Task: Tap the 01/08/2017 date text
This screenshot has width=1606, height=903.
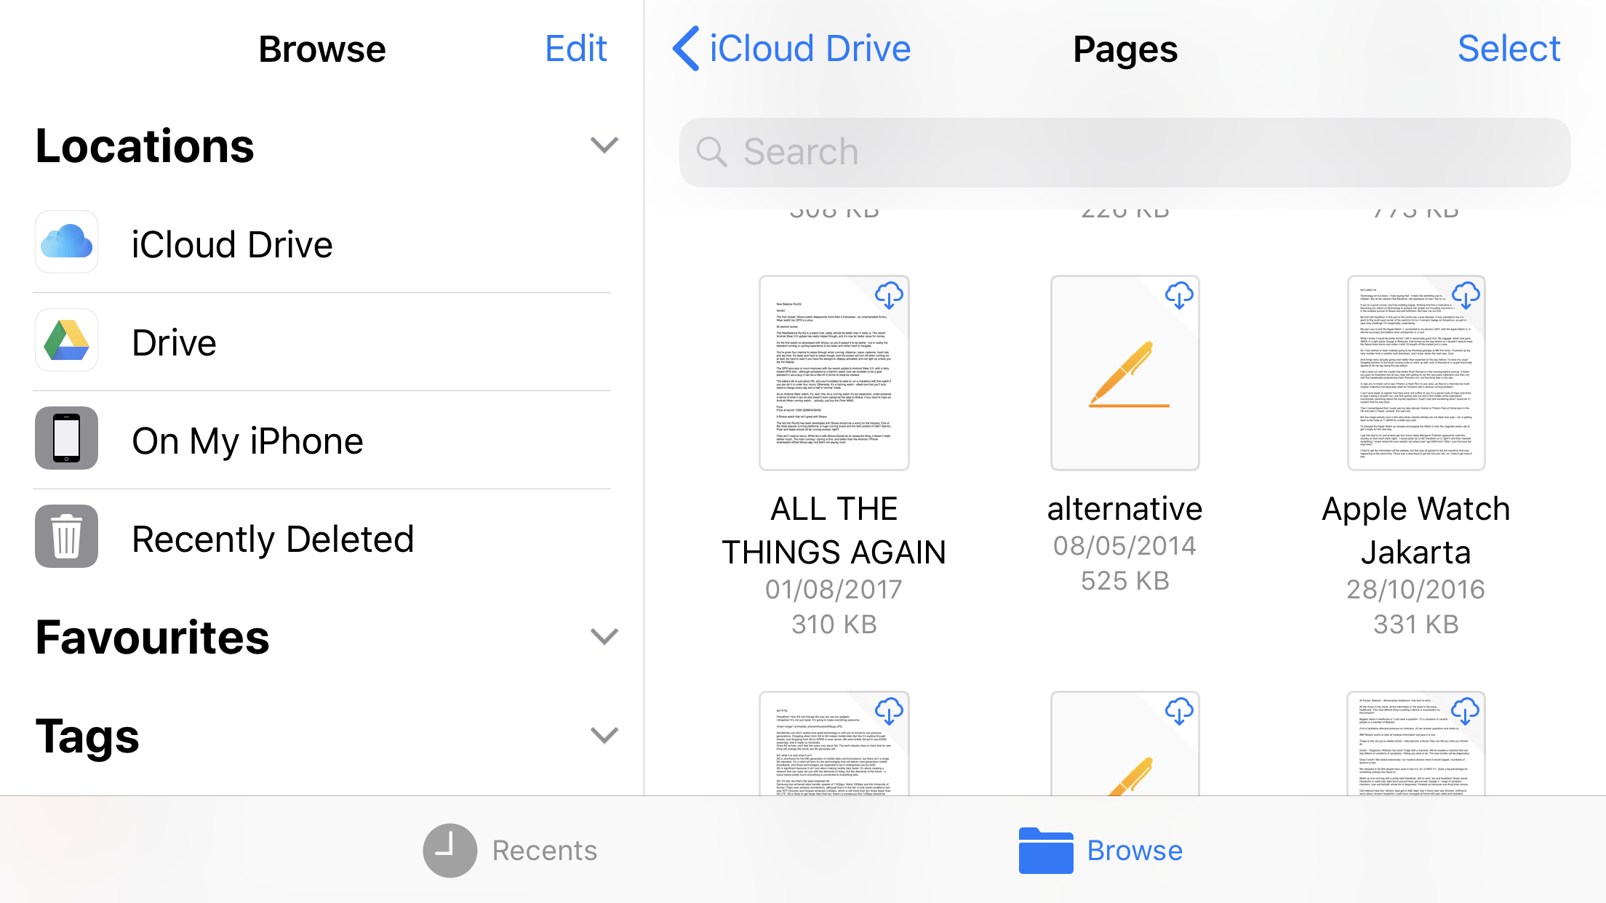Action: [834, 589]
